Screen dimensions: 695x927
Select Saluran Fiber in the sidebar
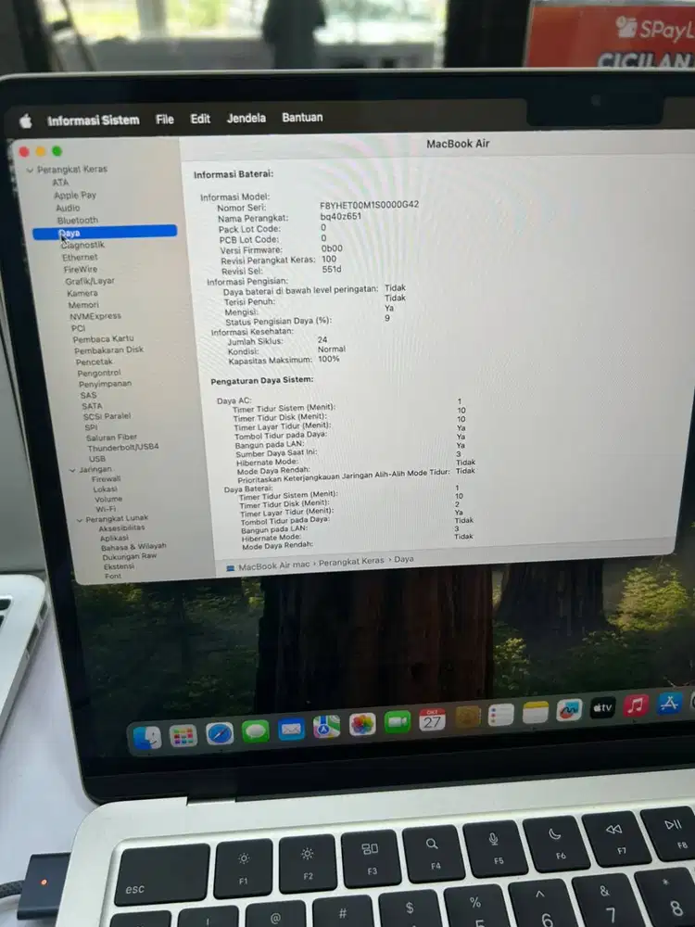pos(111,438)
